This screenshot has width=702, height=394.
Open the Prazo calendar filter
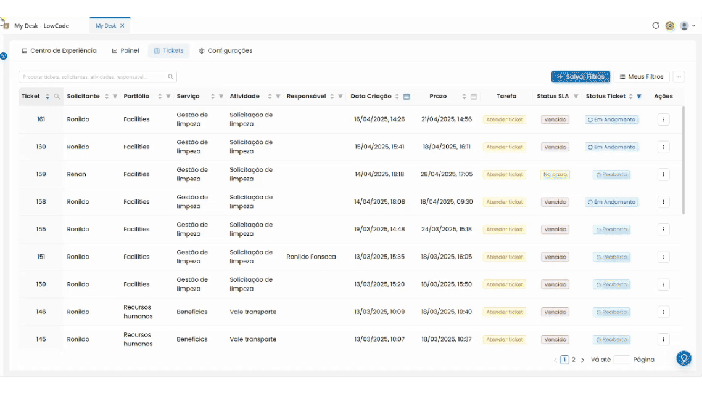coord(474,97)
